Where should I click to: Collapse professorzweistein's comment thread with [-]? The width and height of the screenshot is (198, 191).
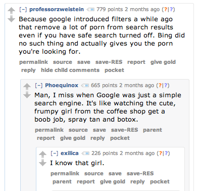pos(23,9)
